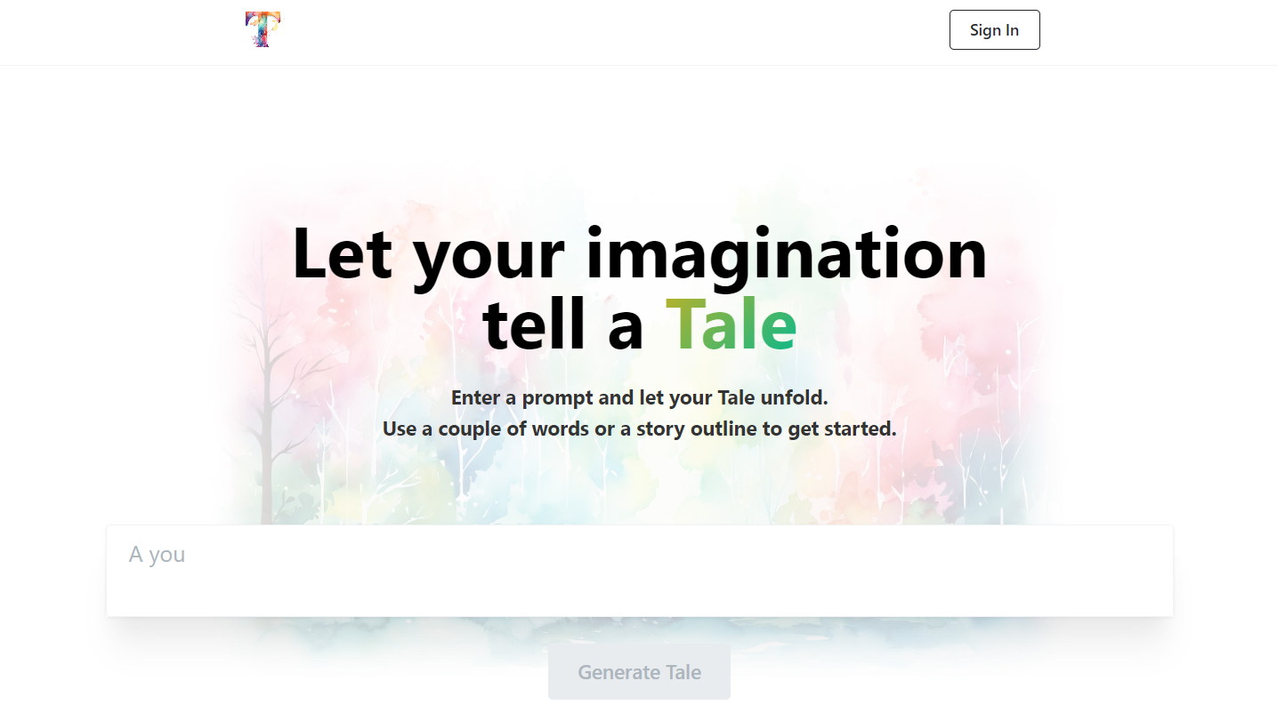Click the word 'Let' in the headline
The width and height of the screenshot is (1277, 705).
point(342,253)
